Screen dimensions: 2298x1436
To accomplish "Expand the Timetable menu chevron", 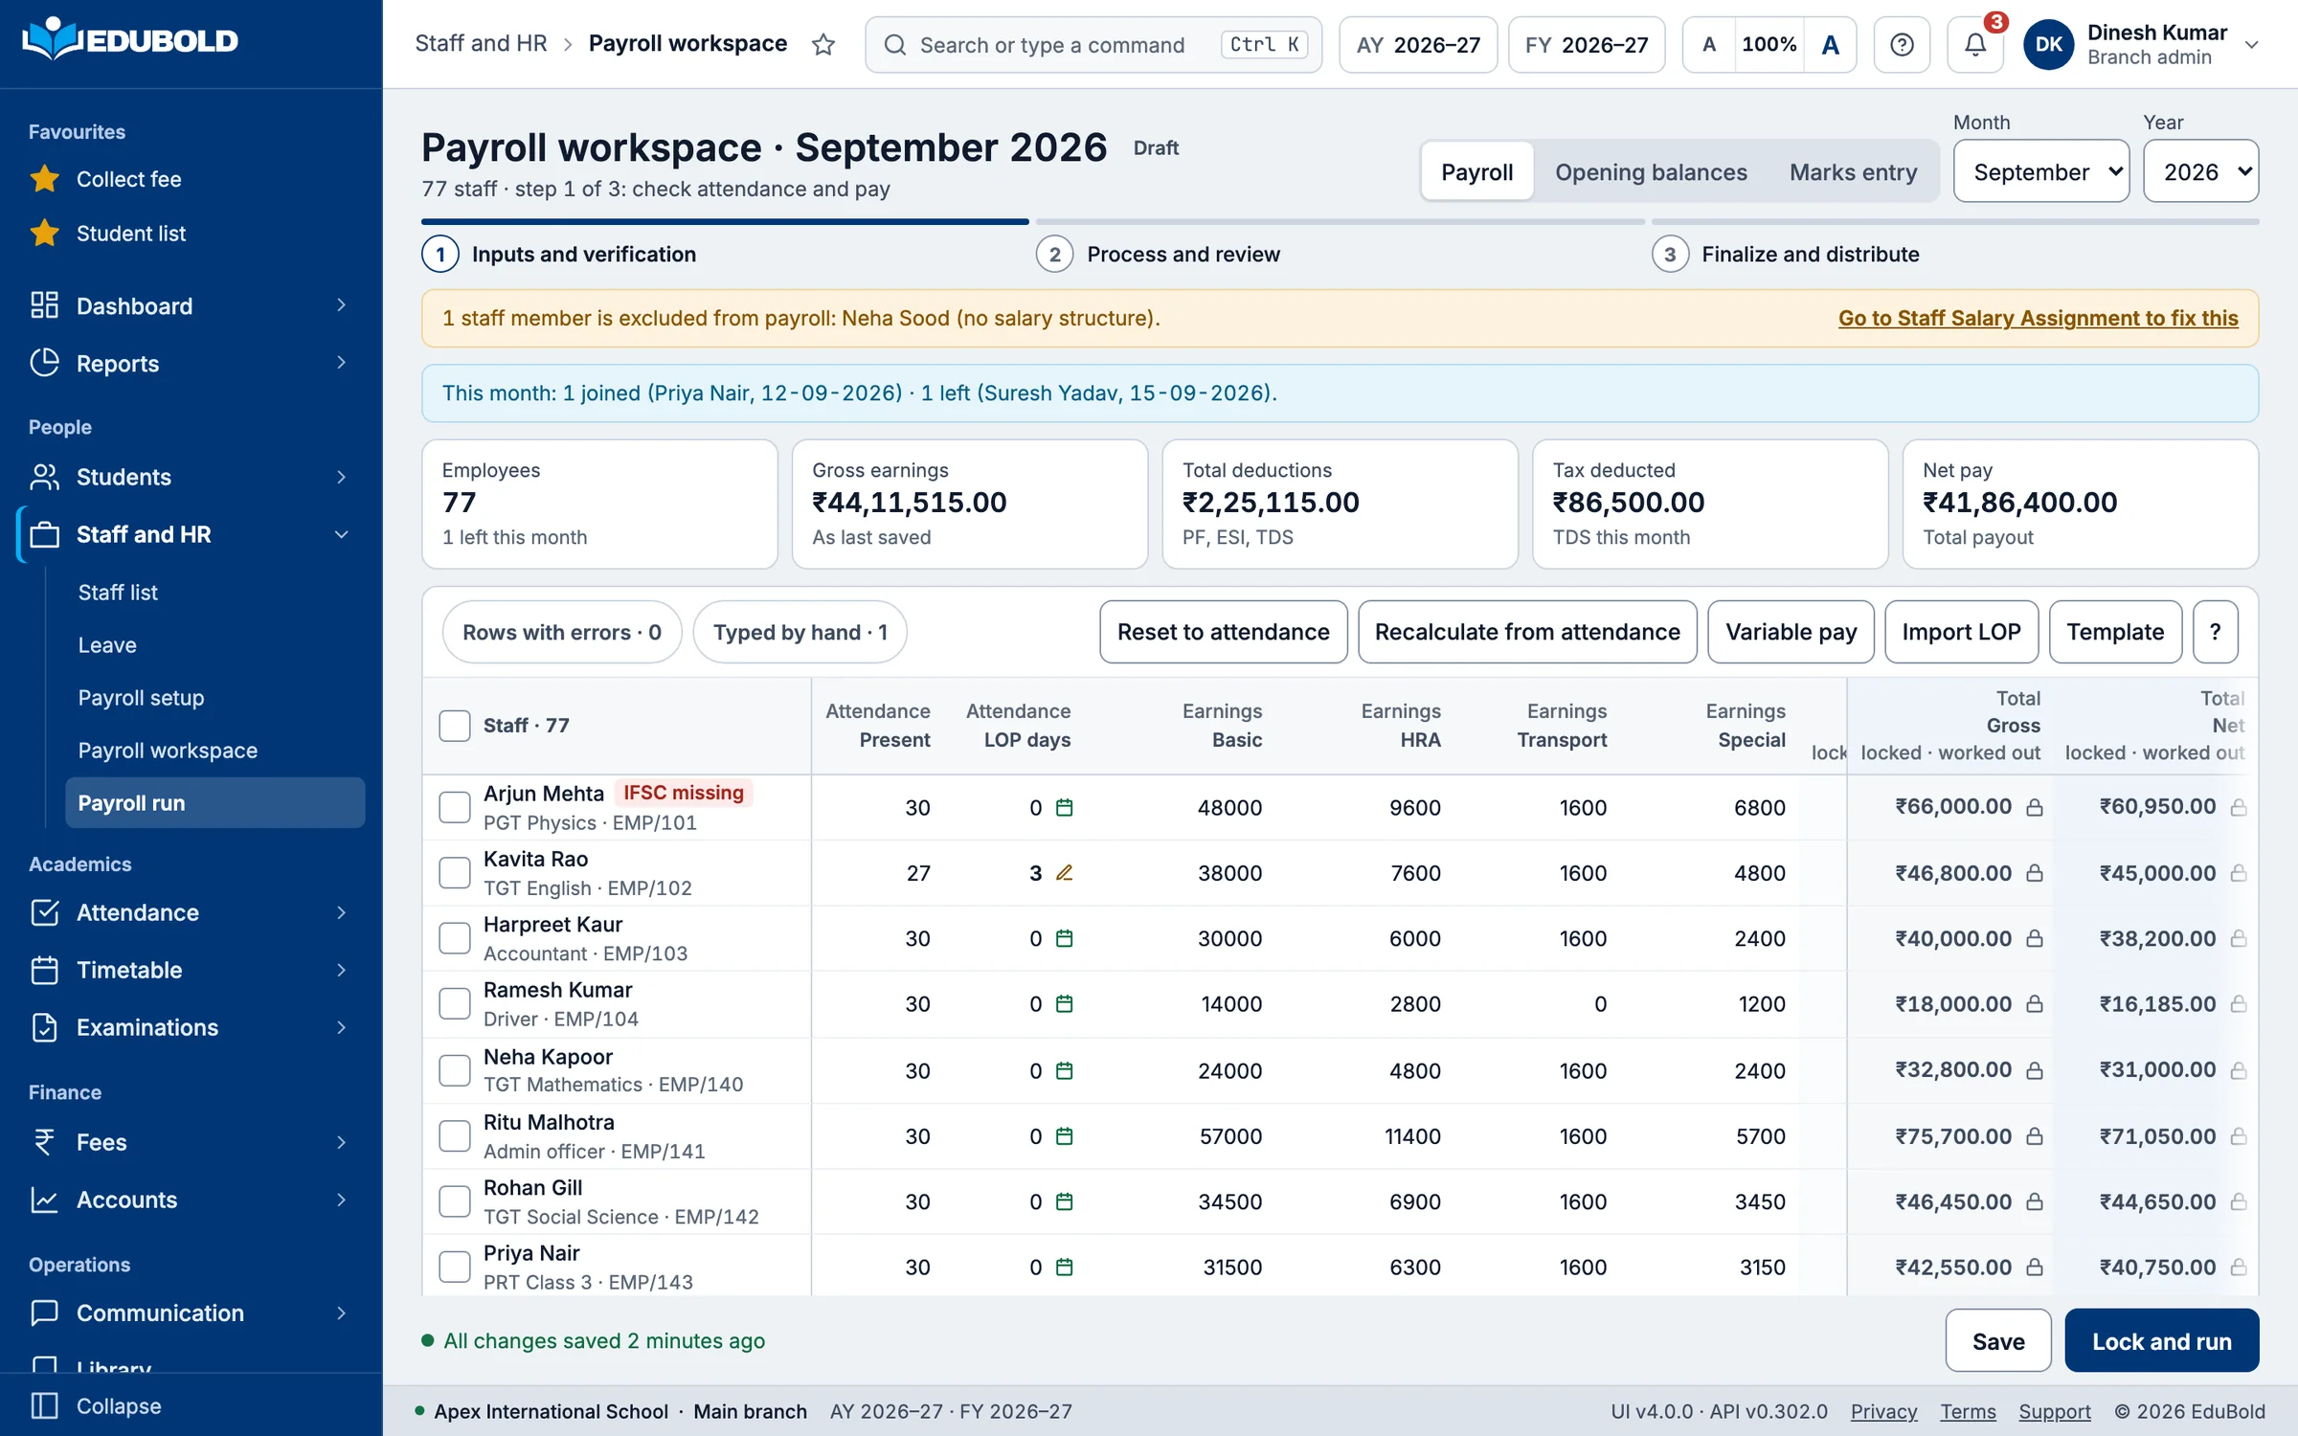I will pyautogui.click(x=341, y=970).
